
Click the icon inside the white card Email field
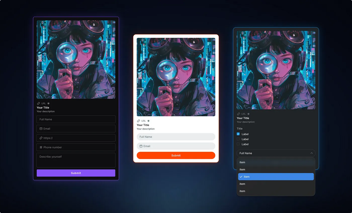tap(141, 146)
